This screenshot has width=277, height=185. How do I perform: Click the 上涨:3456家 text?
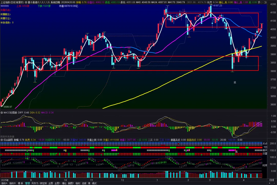click(x=23, y=6)
